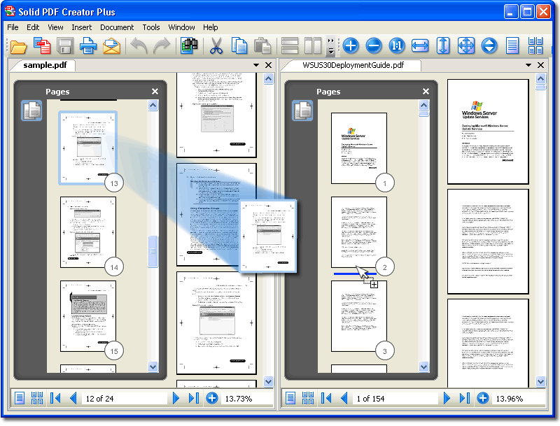Click the Zoom Out minus icon
Viewport: 560px width, 426px height.
click(x=374, y=47)
